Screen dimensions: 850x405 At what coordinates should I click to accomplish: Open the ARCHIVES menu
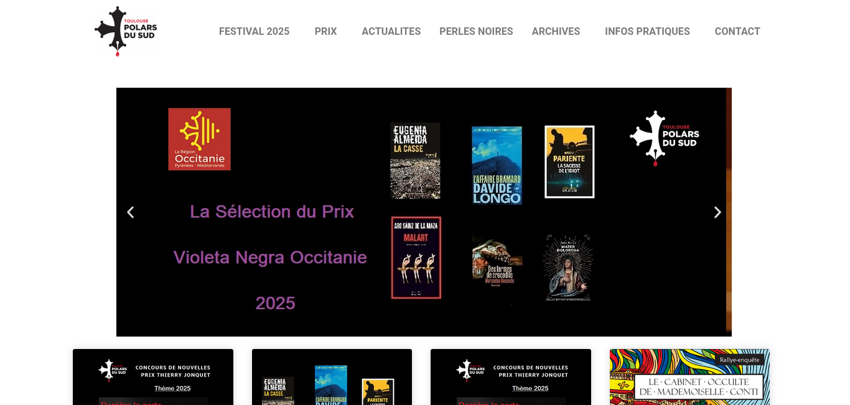(x=556, y=31)
